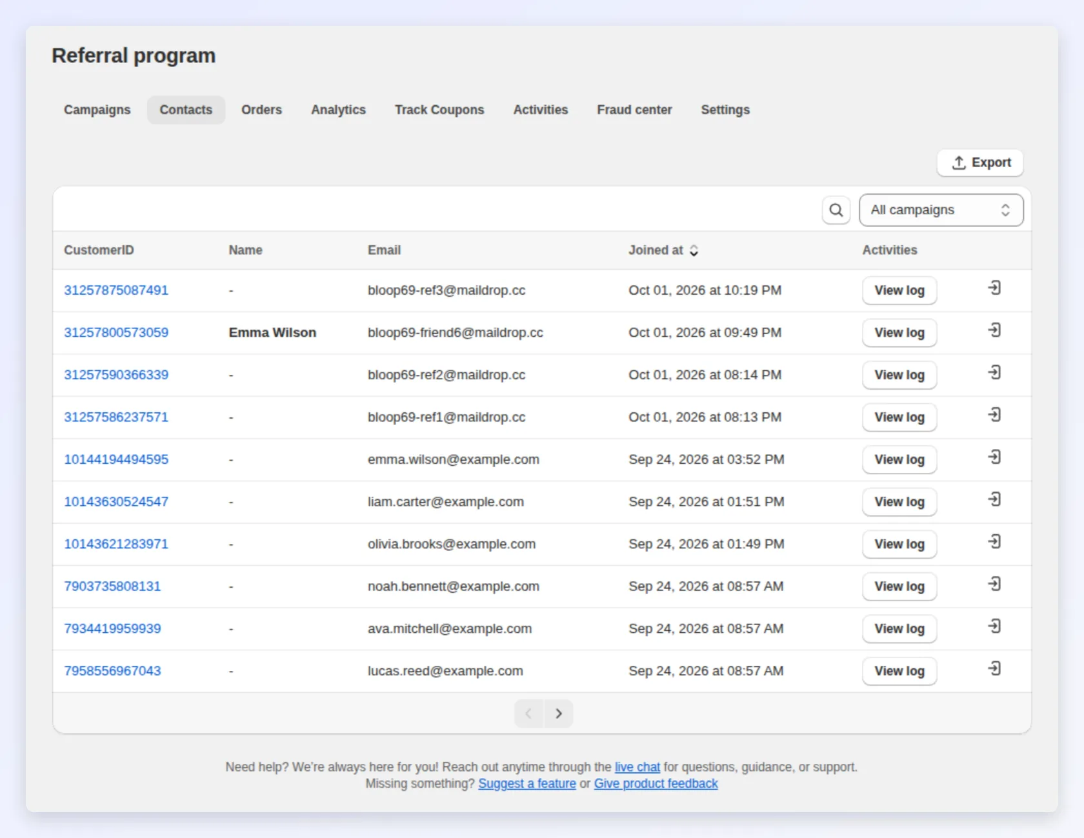Sort by Joined at column
The image size is (1084, 838).
coord(663,250)
